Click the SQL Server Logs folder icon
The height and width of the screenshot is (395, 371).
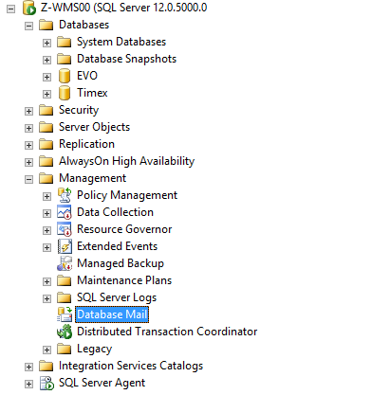coord(65,297)
